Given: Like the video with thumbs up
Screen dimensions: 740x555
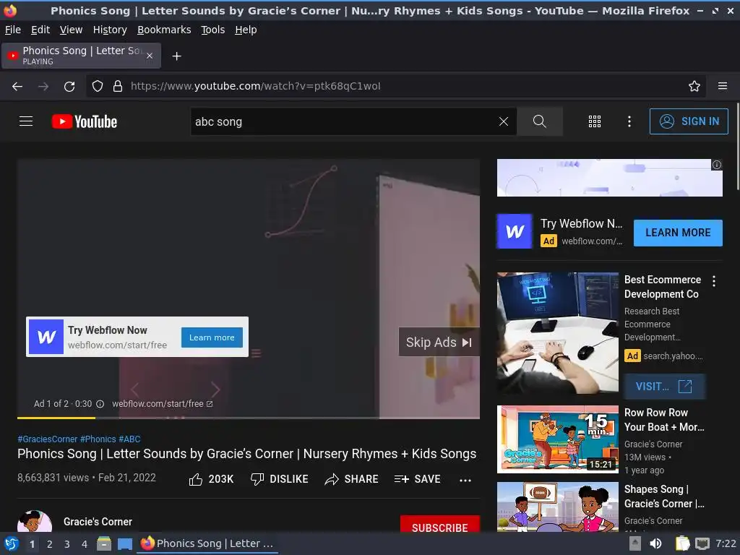Looking at the screenshot, I should (211, 479).
